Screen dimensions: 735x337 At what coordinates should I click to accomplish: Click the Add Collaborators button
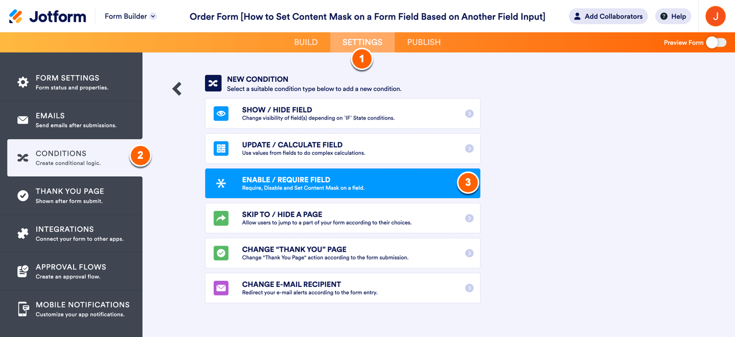[608, 16]
